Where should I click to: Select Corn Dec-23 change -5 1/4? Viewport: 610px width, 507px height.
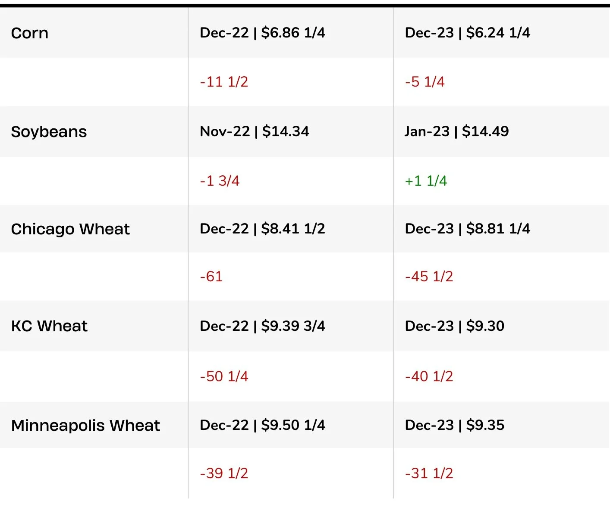pos(424,82)
